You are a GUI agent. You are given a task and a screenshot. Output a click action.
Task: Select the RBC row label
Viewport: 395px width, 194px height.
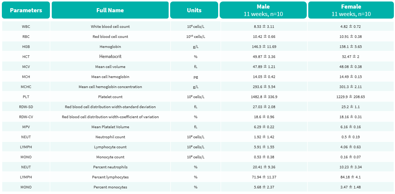pyautogui.click(x=26, y=36)
